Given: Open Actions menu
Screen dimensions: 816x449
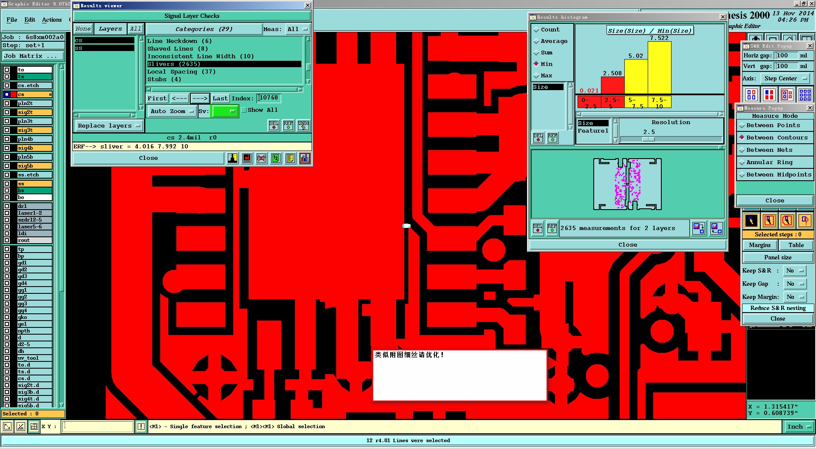Looking at the screenshot, I should pyautogui.click(x=52, y=20).
